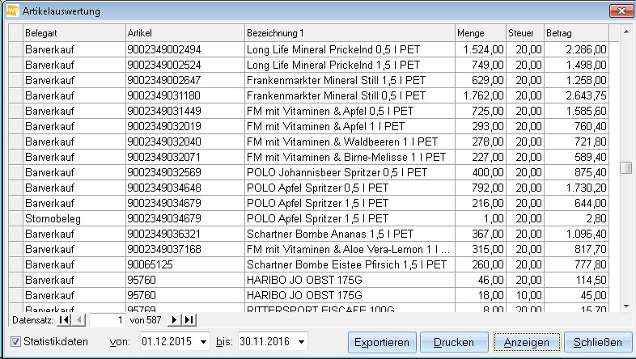
Task: Click the Steuer column header
Action: (525, 33)
